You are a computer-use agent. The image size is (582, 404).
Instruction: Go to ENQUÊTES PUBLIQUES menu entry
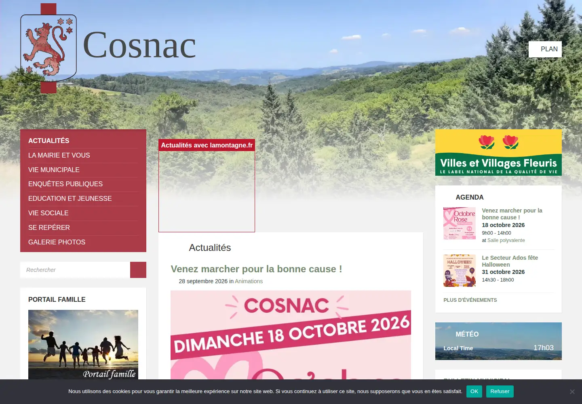[65, 184]
